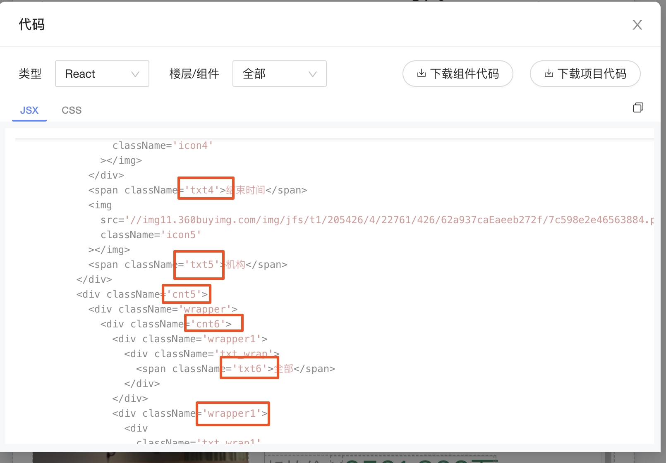Click the highlighted 'txt6' class name
This screenshot has height=463, width=666.
(249, 368)
